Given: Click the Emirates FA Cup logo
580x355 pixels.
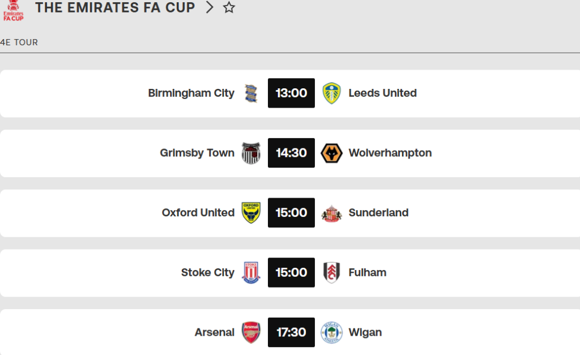Looking at the screenshot, I should click(x=14, y=10).
